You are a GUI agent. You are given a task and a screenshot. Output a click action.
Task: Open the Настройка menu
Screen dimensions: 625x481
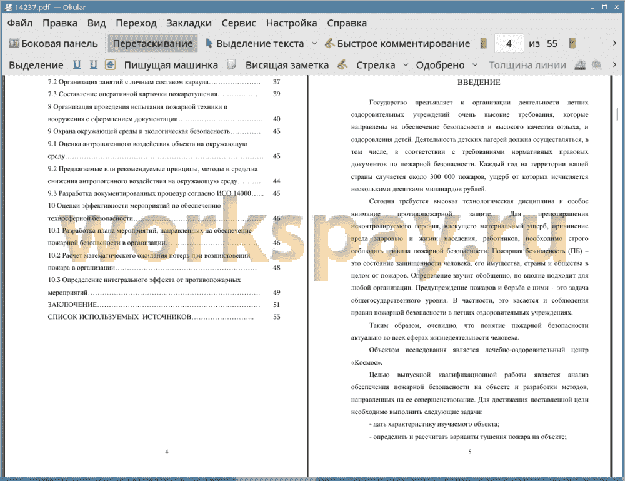pyautogui.click(x=291, y=23)
